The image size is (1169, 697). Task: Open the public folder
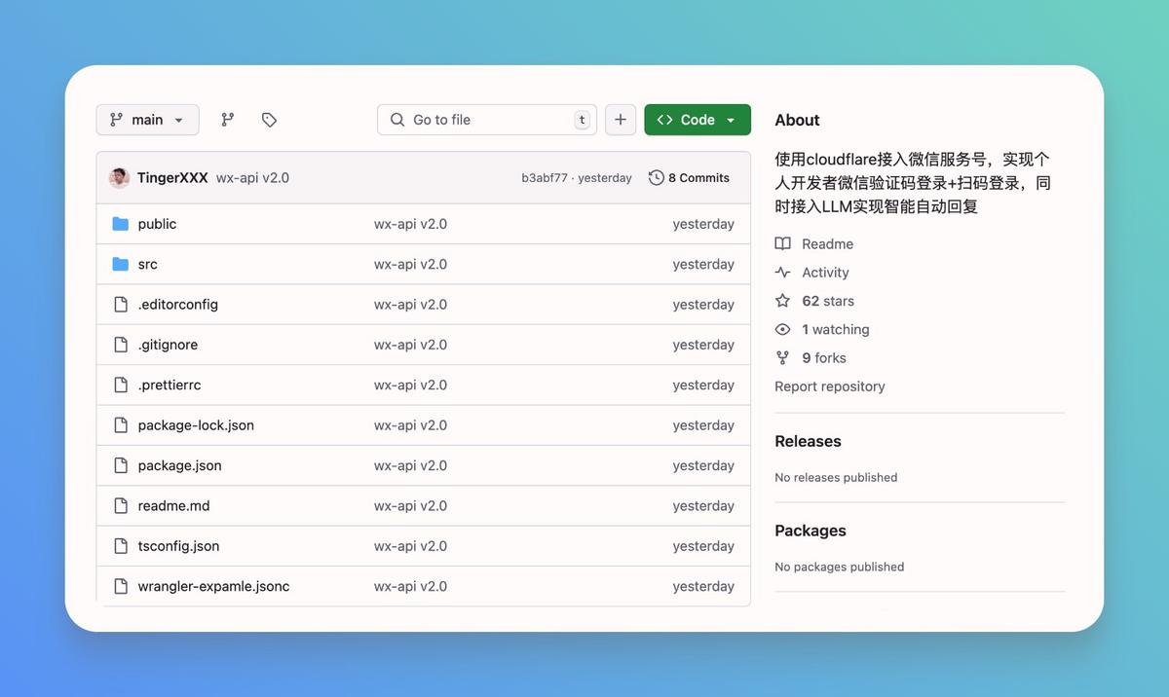point(157,224)
